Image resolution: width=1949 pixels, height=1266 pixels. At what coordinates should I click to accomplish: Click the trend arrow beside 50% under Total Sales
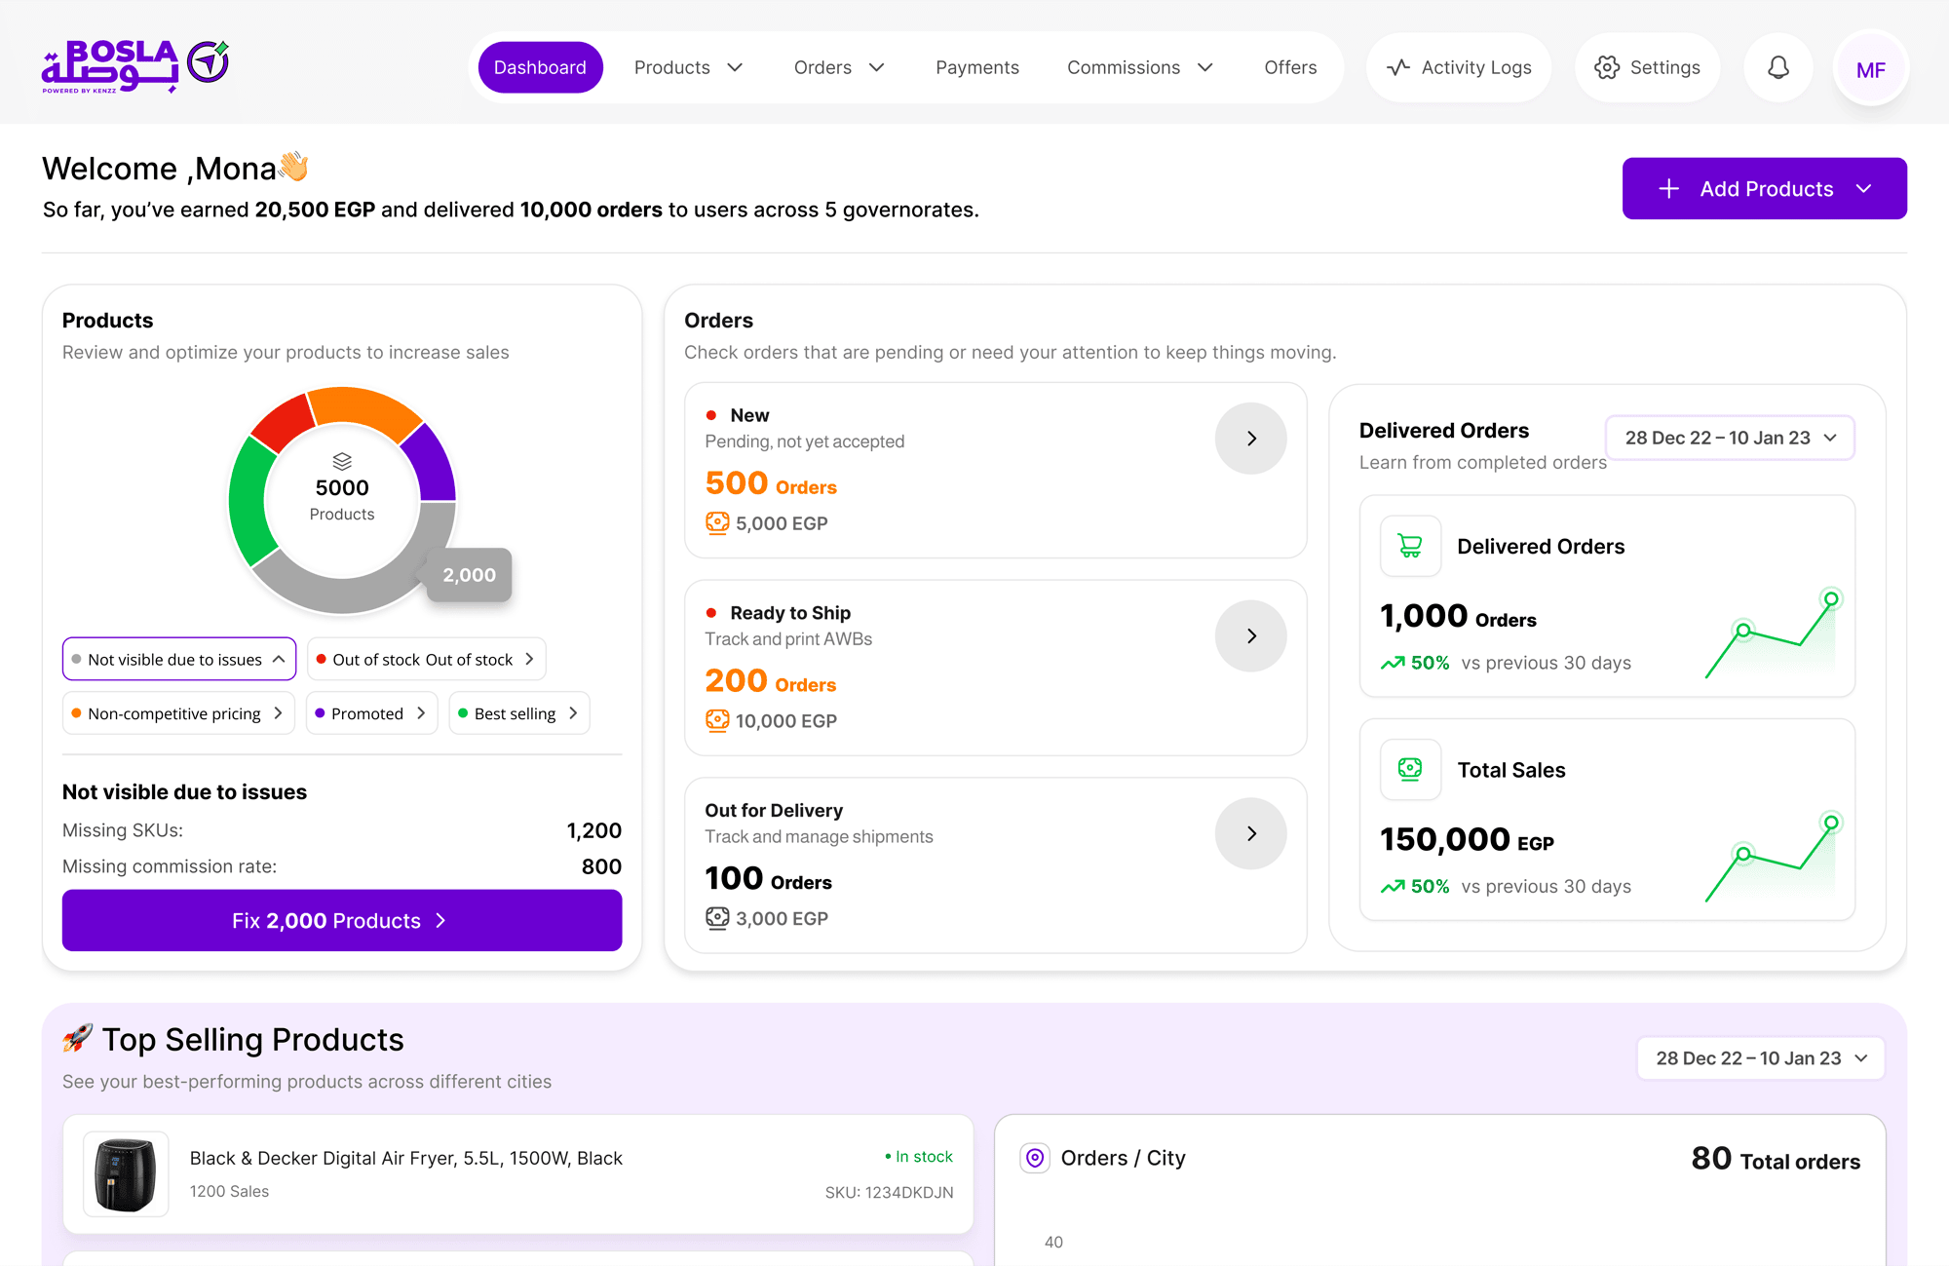click(1393, 887)
